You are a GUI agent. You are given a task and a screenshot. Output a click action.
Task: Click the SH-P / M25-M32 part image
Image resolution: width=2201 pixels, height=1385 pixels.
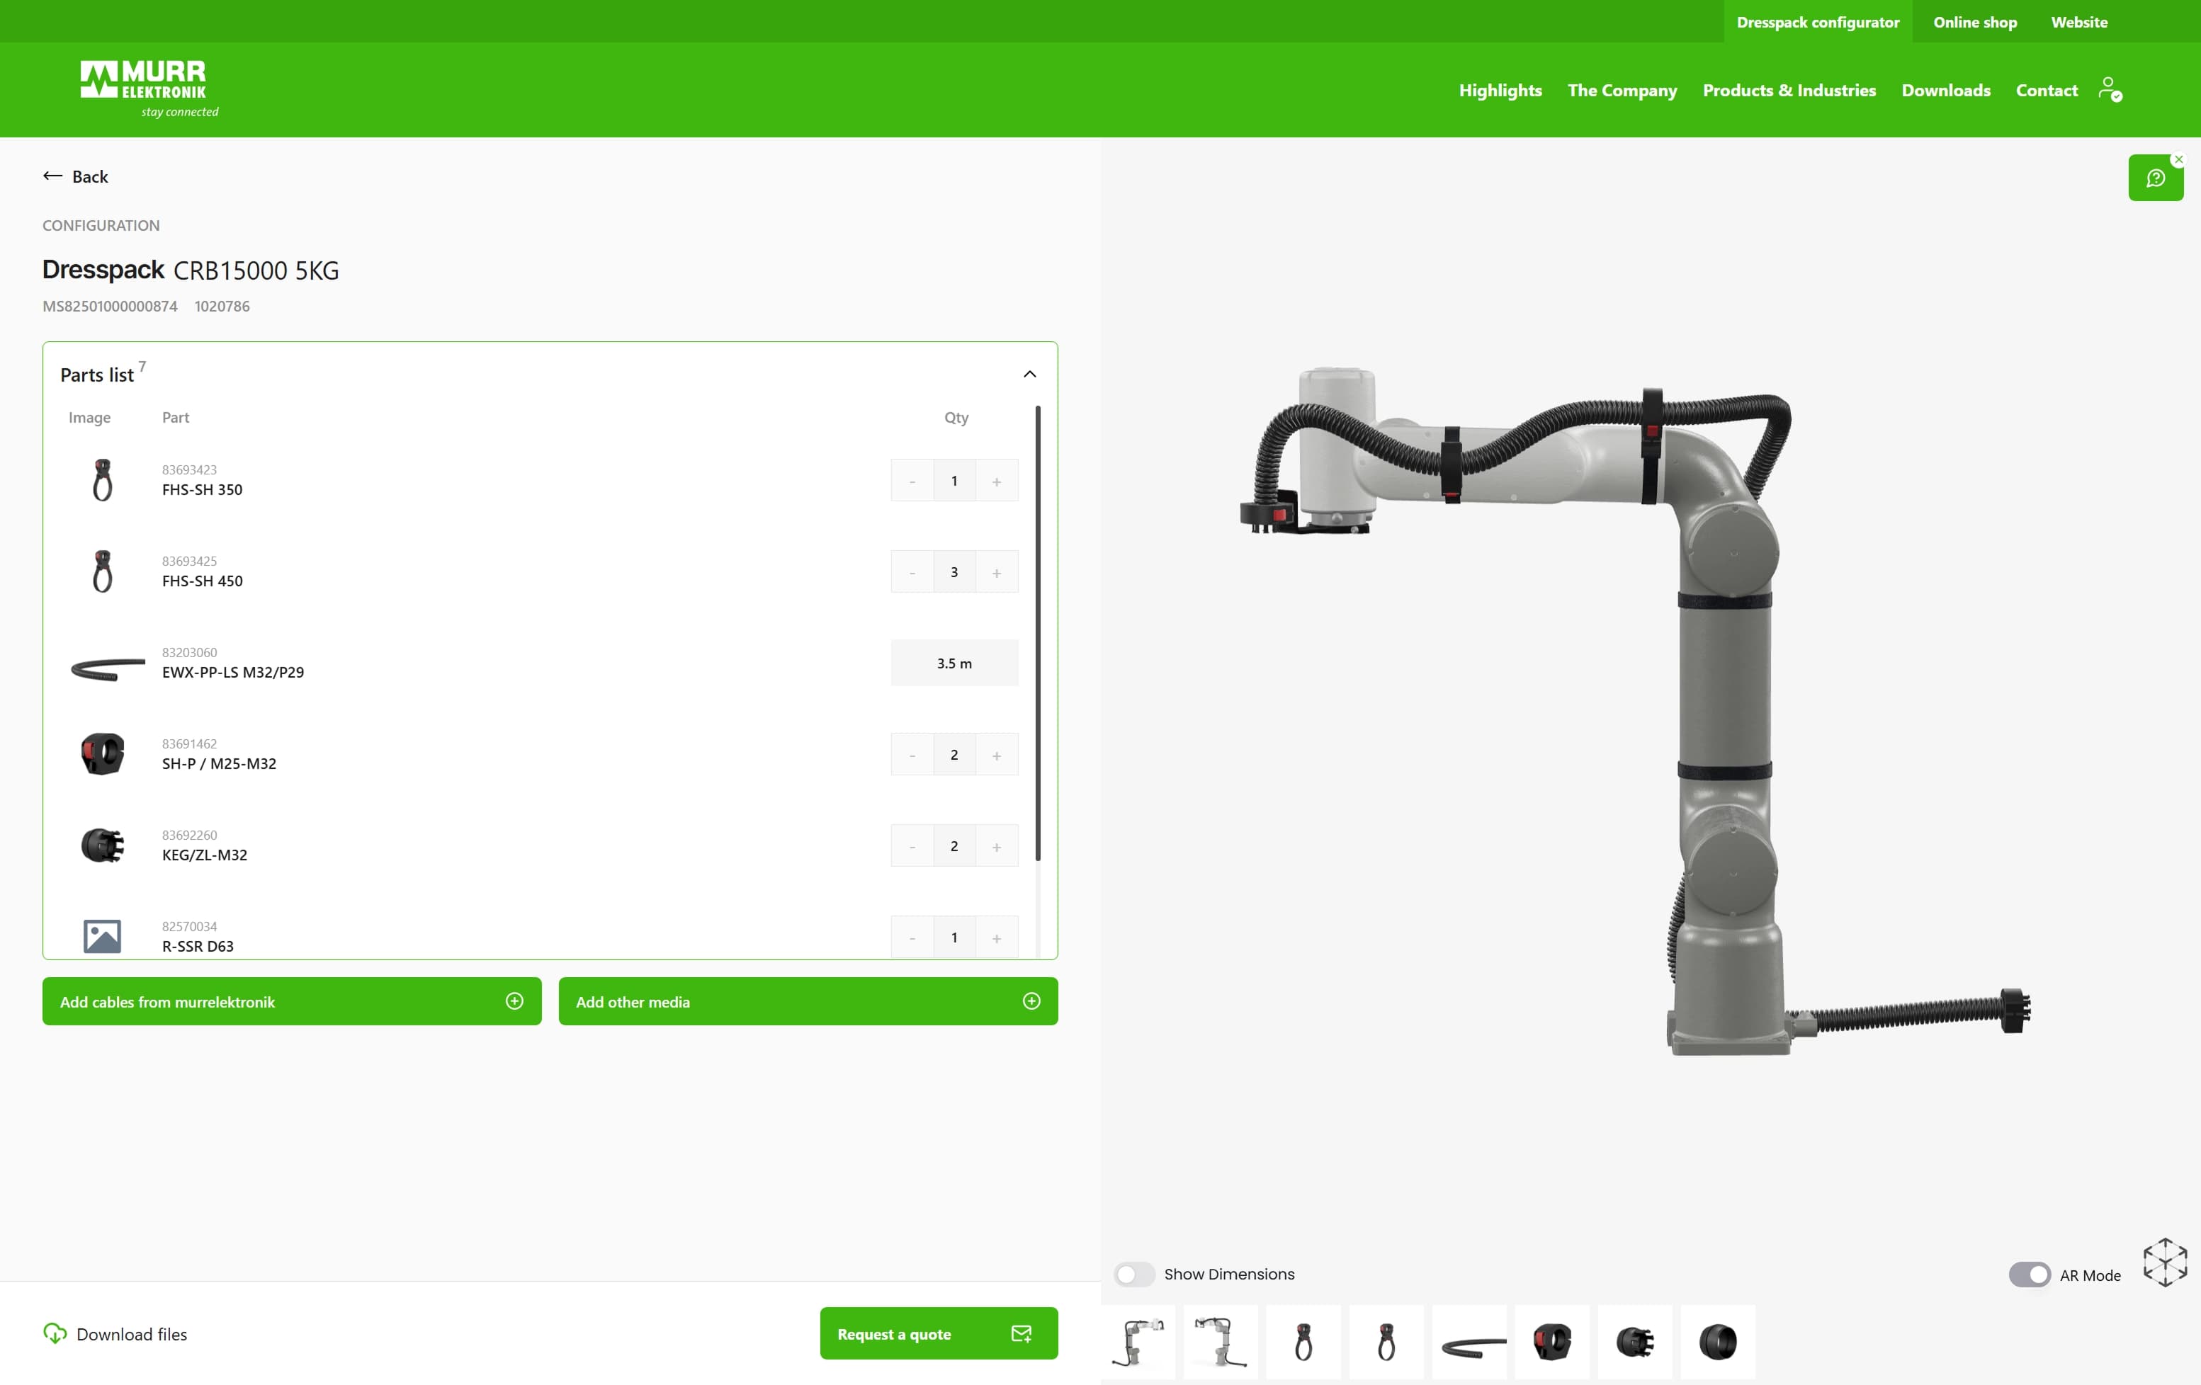tap(103, 755)
